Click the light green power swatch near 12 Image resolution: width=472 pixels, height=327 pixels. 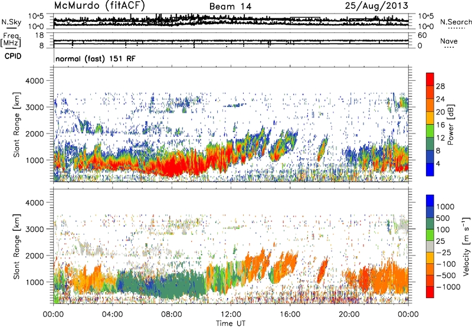click(430, 130)
